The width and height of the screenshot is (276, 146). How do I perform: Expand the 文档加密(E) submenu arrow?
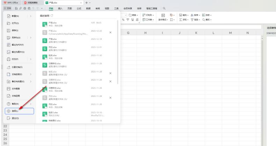coord(31,74)
